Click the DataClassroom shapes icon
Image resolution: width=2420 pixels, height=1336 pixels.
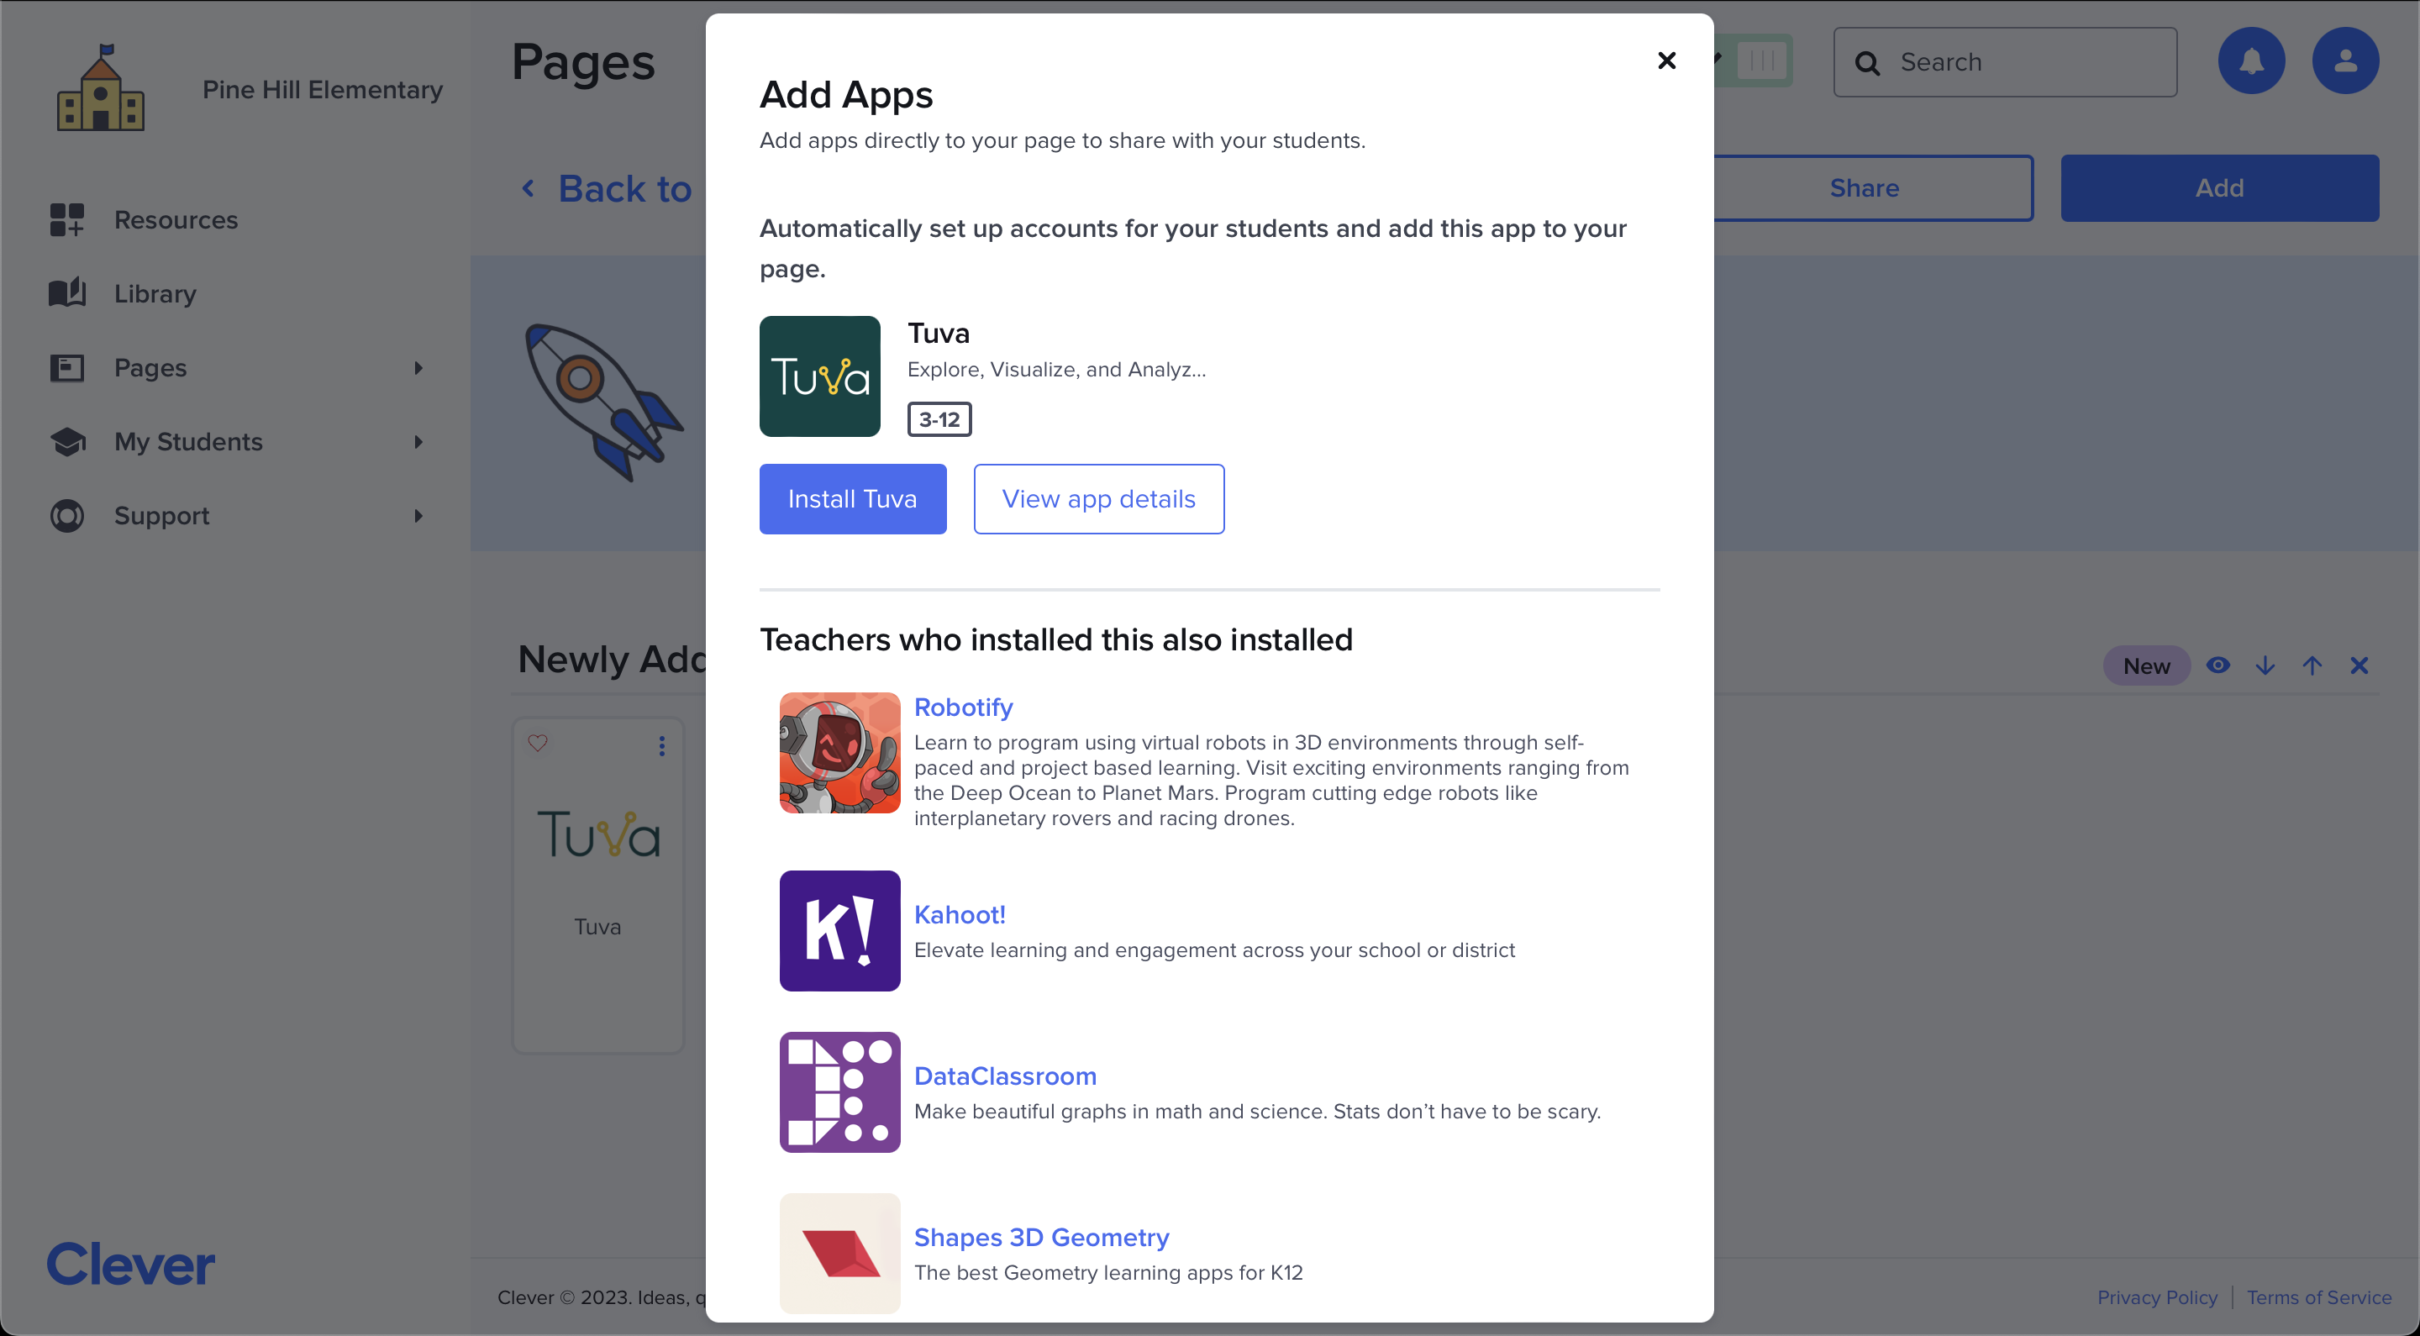[x=839, y=1091]
